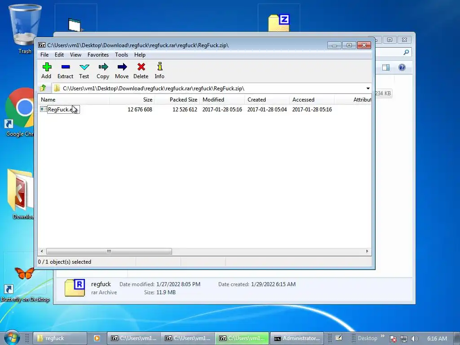Test archive with the checkmark icon
The height and width of the screenshot is (345, 460).
[84, 67]
